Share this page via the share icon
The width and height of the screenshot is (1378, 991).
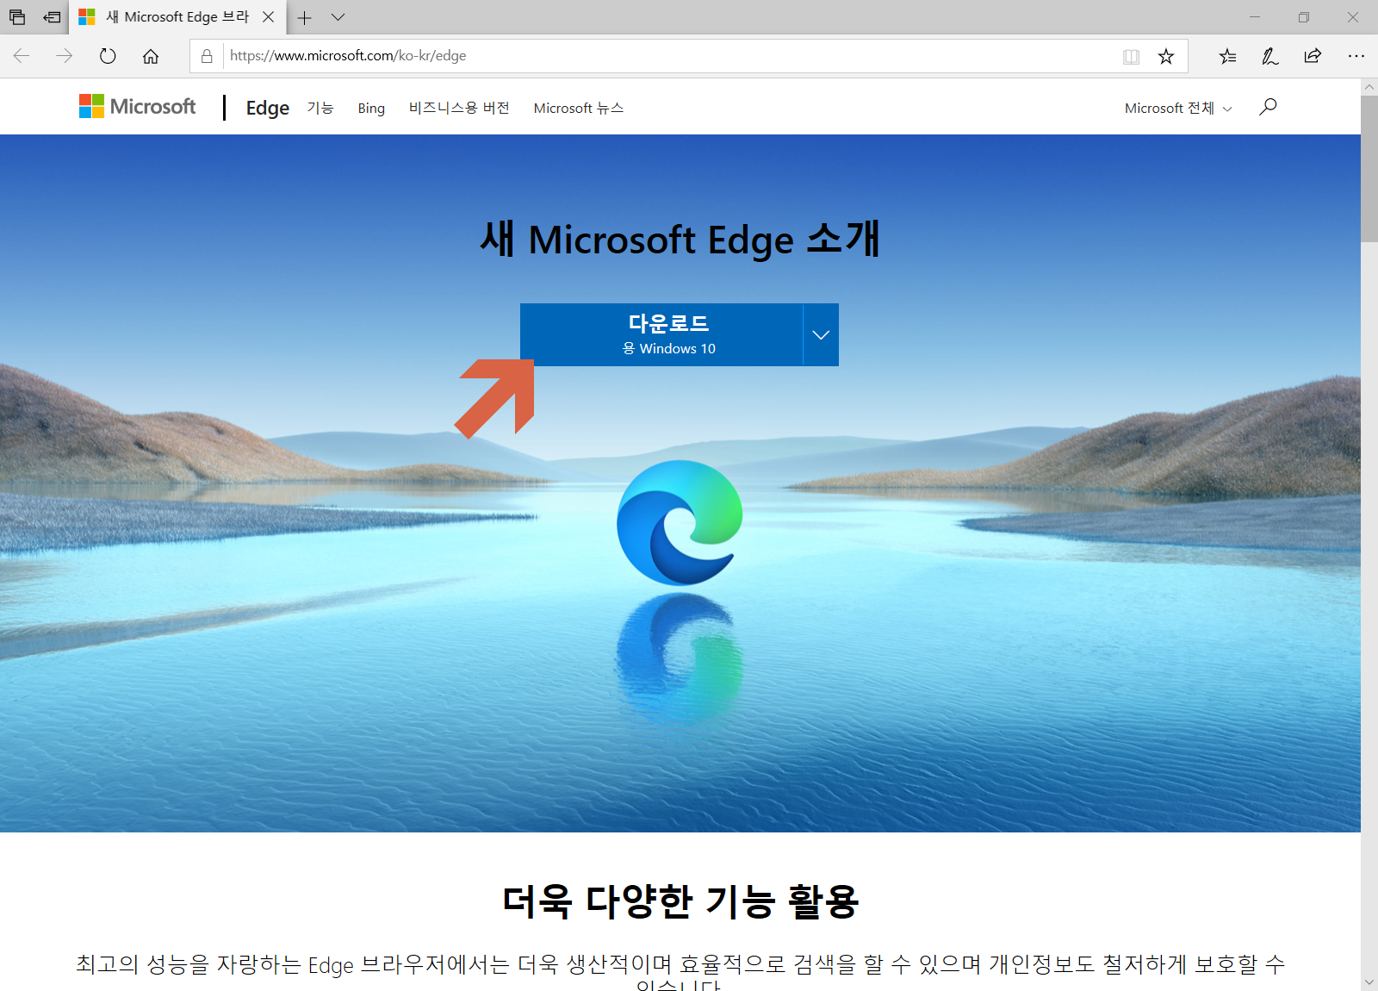(1313, 56)
